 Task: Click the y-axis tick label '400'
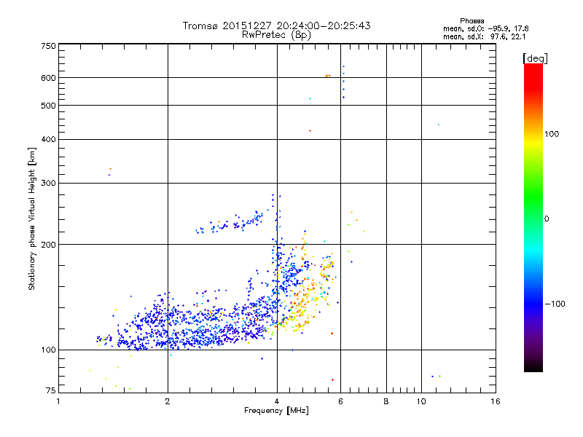tap(48, 139)
